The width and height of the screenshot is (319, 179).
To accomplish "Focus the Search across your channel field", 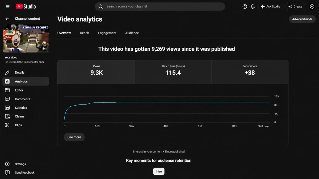I will (x=160, y=6).
